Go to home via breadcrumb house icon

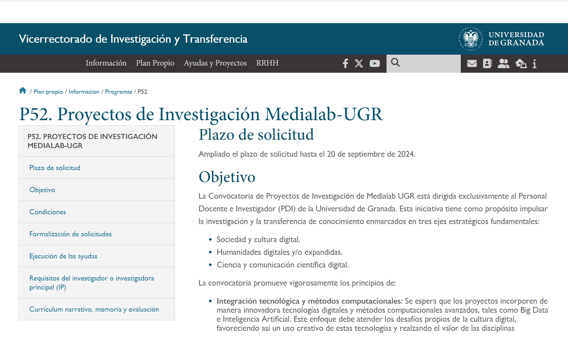tap(22, 90)
